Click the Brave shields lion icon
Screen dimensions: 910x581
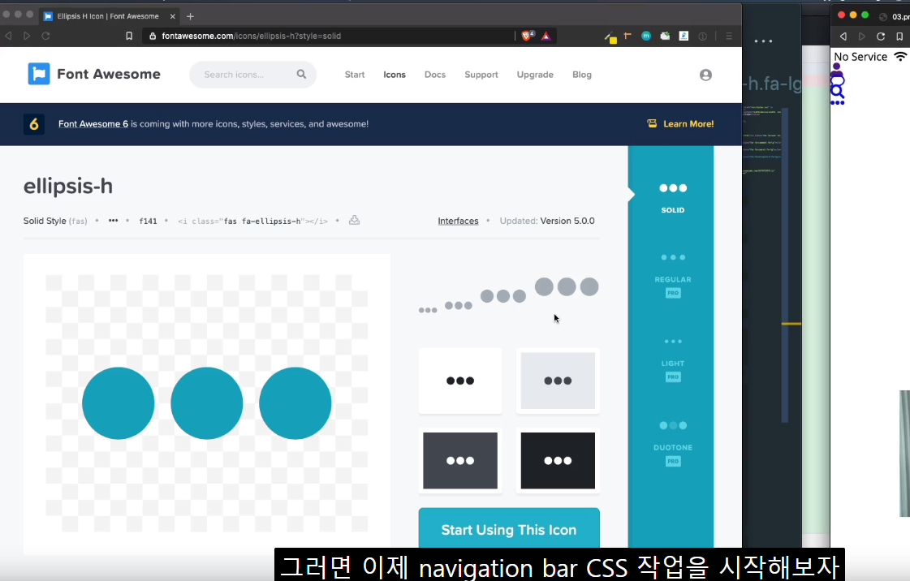pos(527,36)
